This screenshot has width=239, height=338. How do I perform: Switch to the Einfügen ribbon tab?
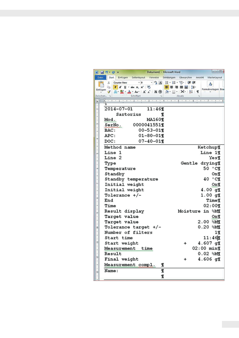(x=123, y=78)
